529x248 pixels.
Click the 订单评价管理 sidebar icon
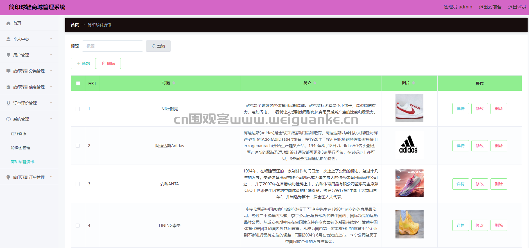(8, 103)
